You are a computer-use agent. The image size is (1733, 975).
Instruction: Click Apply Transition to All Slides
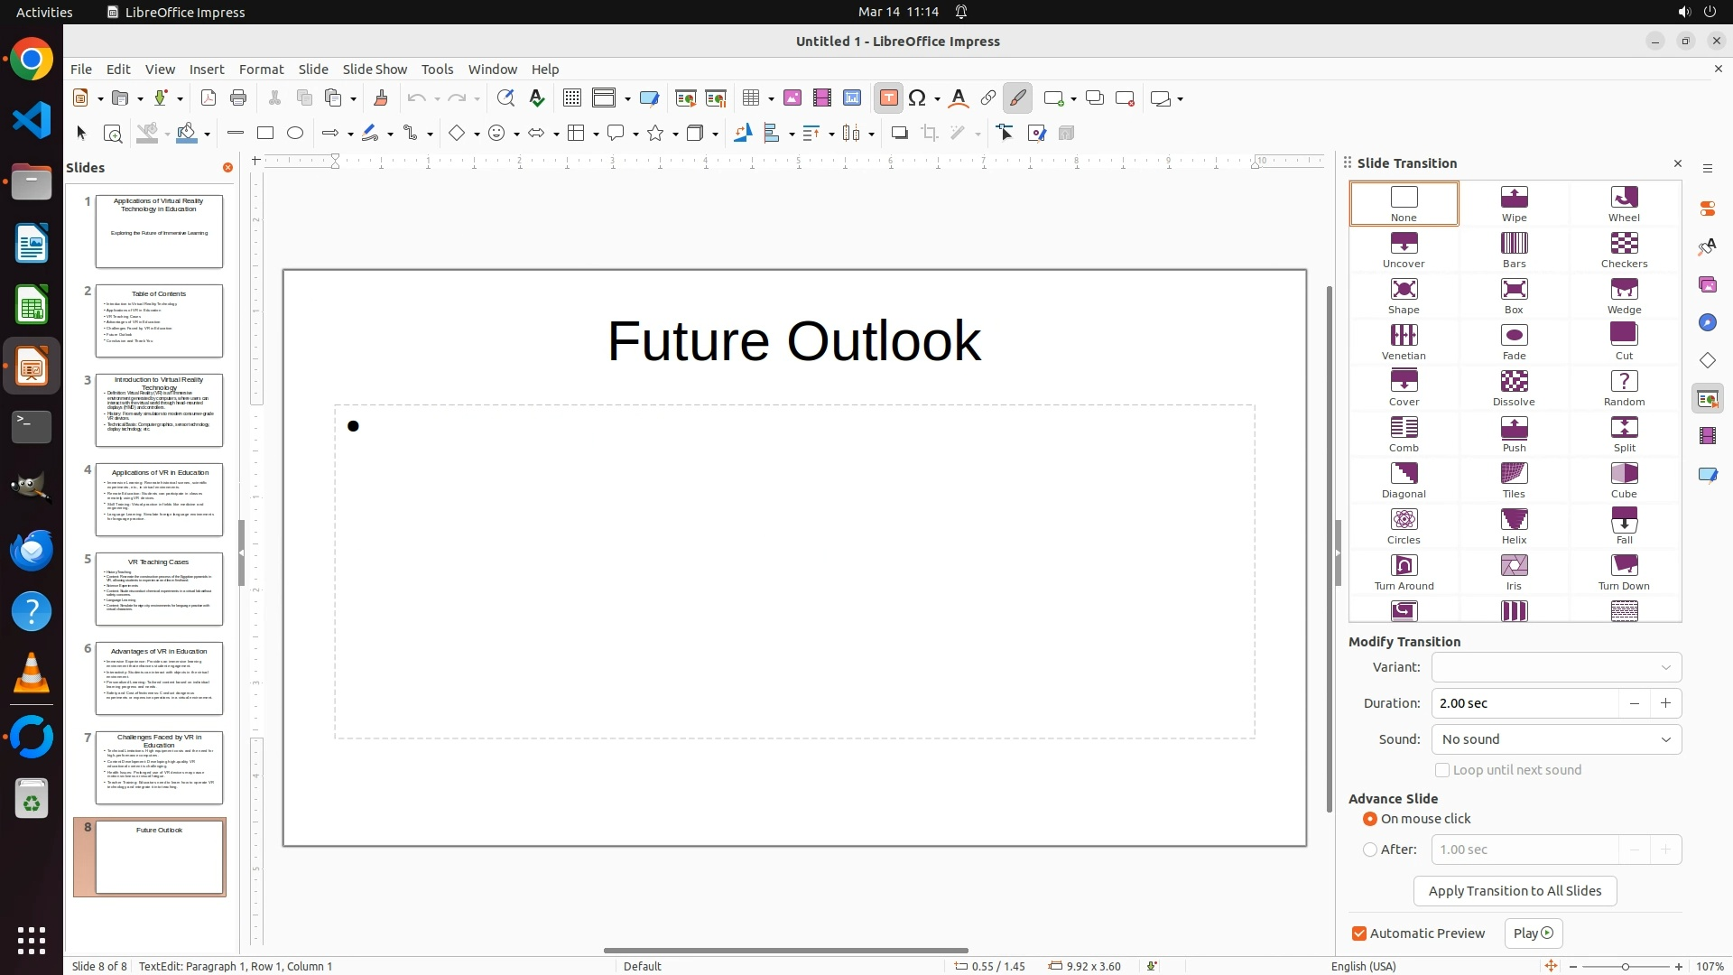1515,891
